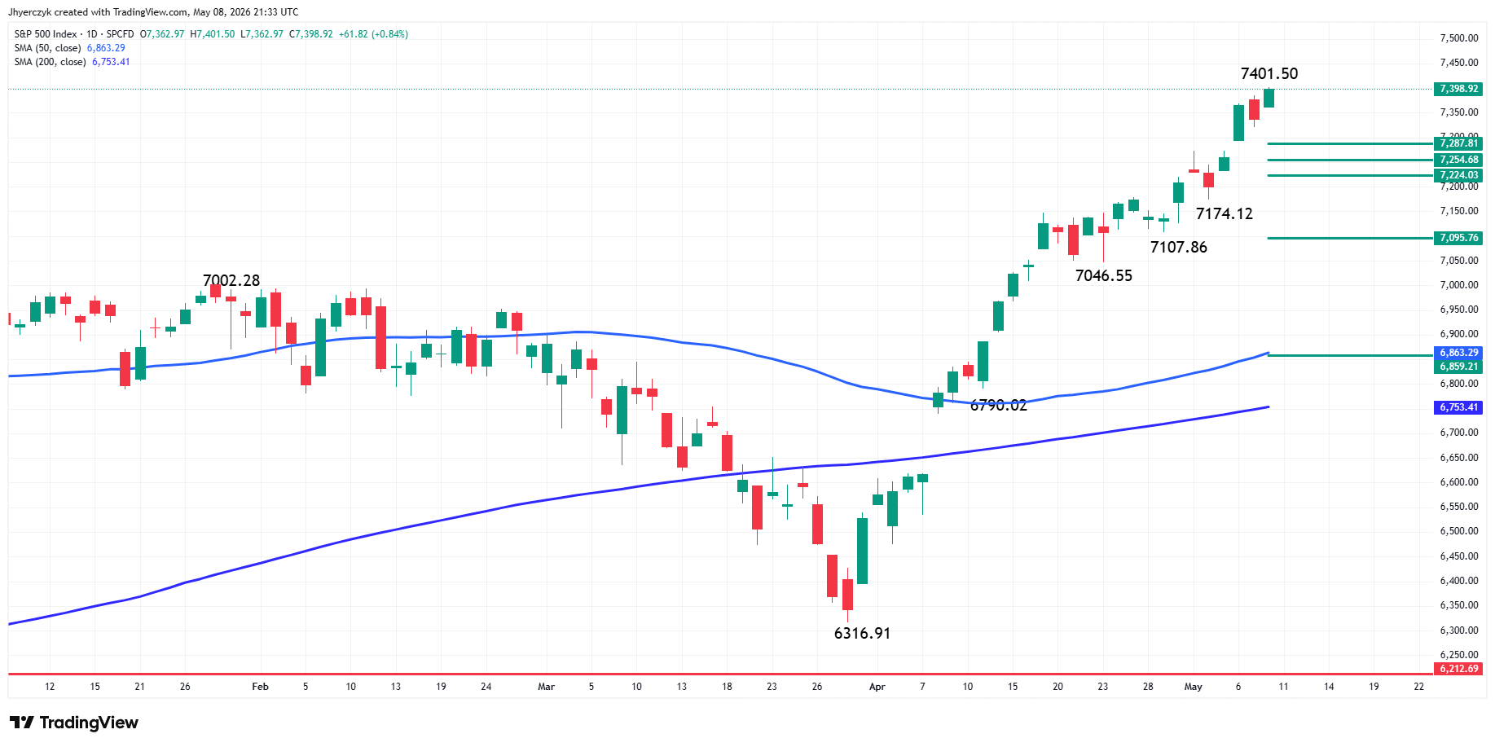Viewport: 1495px width, 747px height.
Task: Click the 7,450.00 price axis label
Action: click(x=1458, y=63)
